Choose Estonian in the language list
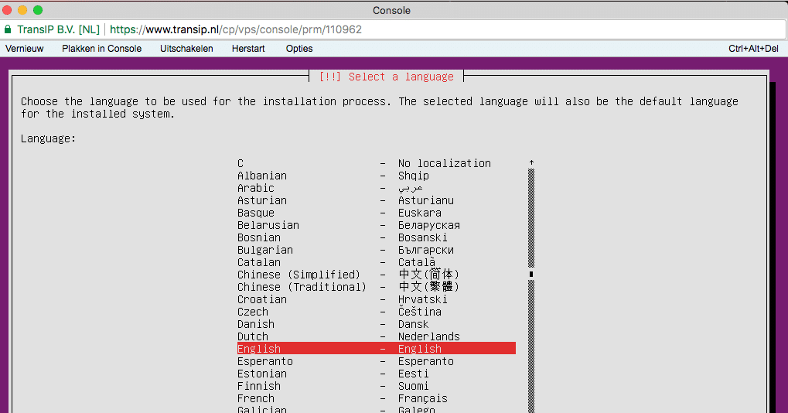The image size is (788, 413). pos(377,374)
